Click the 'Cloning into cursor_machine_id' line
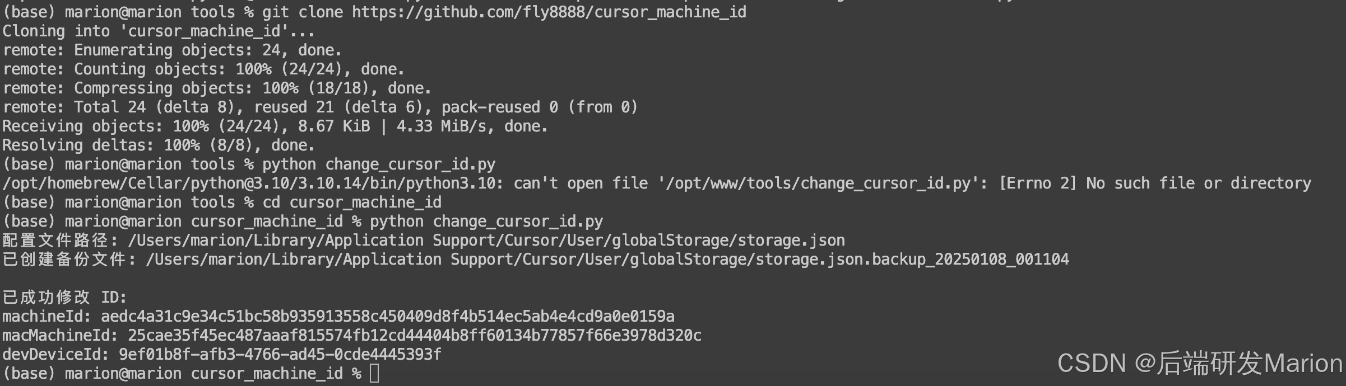Viewport: 1346px width, 386px height. [159, 31]
